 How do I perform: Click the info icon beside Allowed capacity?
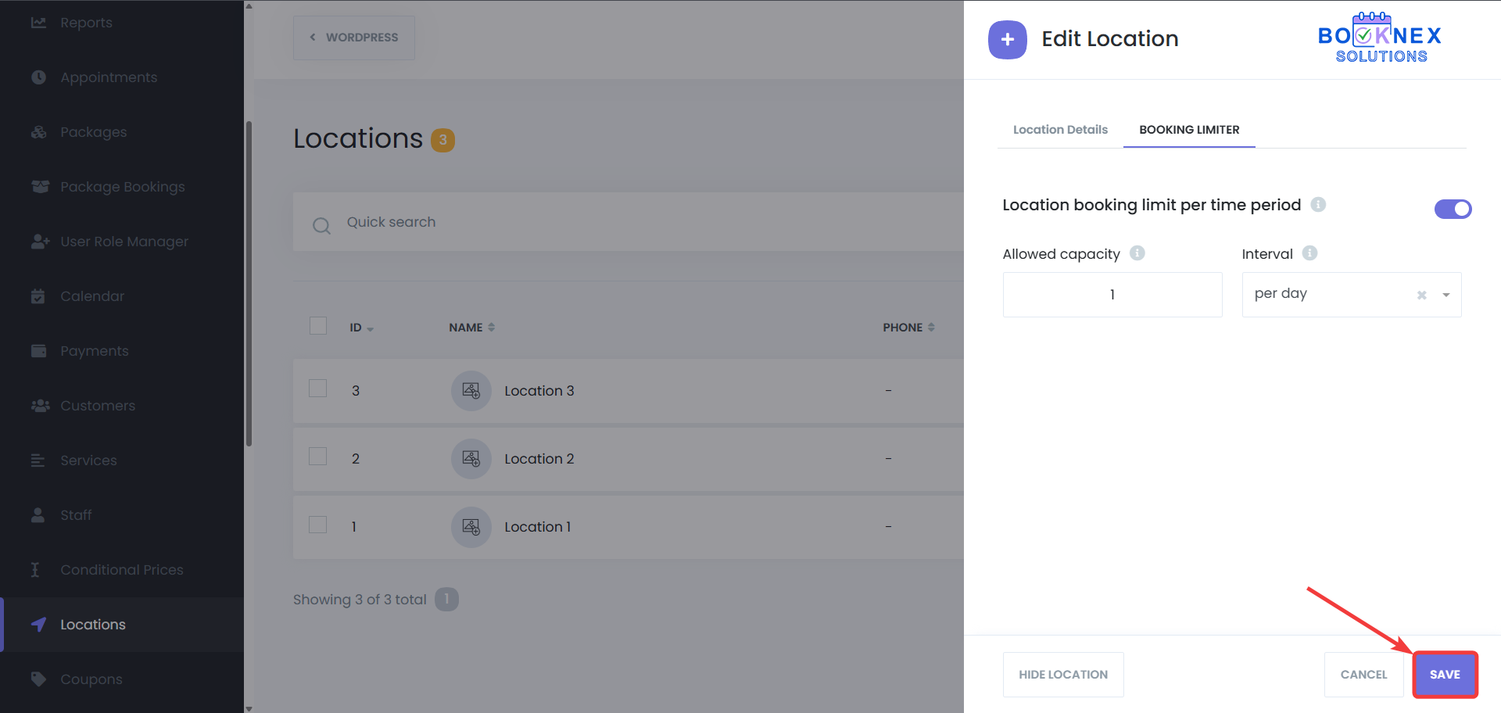point(1137,253)
